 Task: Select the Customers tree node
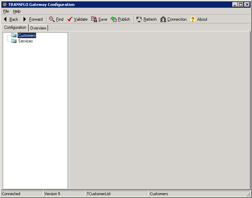27,35
